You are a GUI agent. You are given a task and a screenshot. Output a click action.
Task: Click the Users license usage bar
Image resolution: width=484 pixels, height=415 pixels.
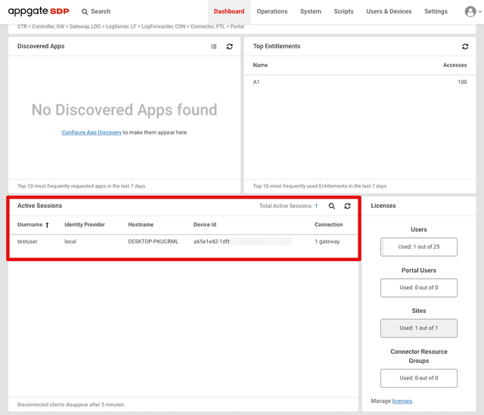(419, 247)
